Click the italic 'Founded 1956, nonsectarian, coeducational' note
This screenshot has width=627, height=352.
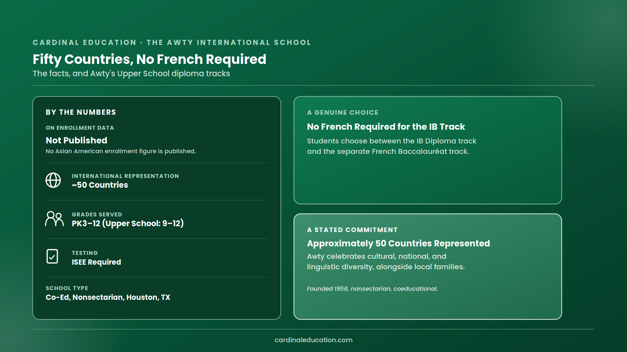[372, 289]
